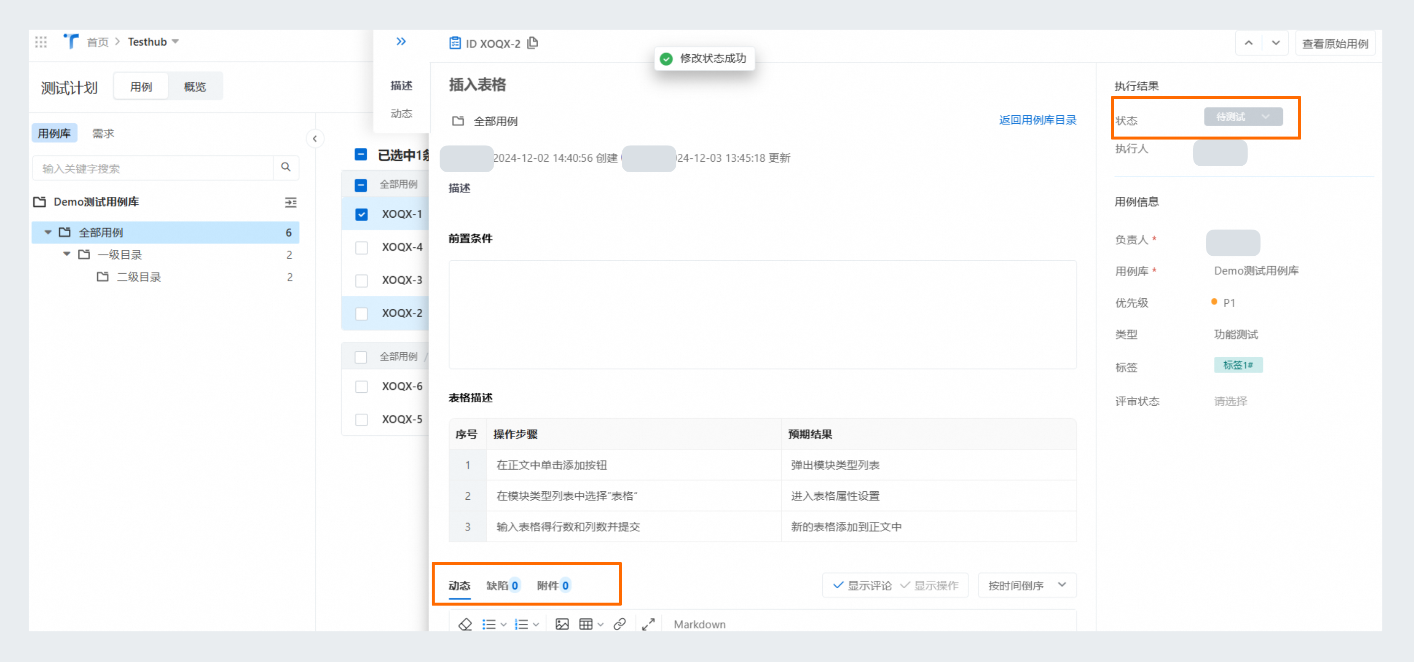
Task: Toggle the 已选中 select-all checkbox
Action: (360, 155)
